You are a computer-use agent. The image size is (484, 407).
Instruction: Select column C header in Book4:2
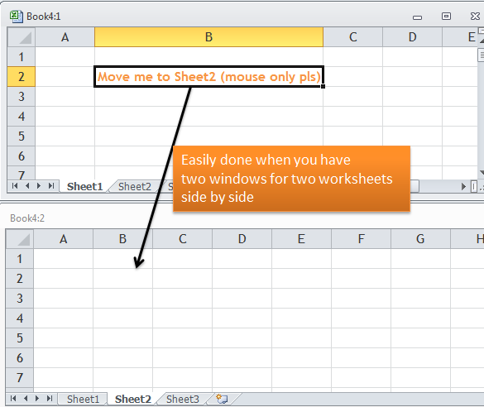pyautogui.click(x=182, y=239)
